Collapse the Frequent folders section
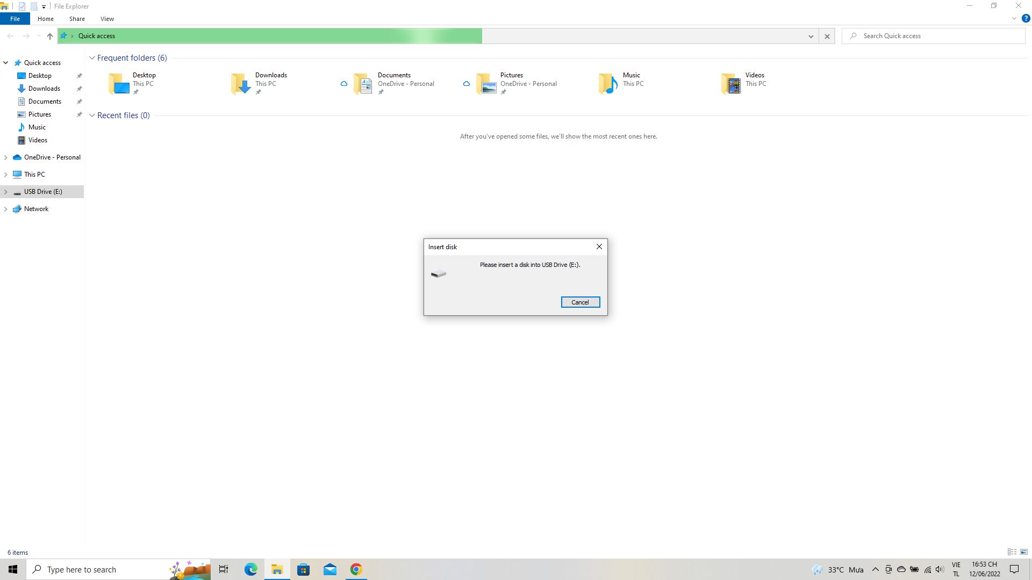Image resolution: width=1032 pixels, height=580 pixels. tap(92, 58)
